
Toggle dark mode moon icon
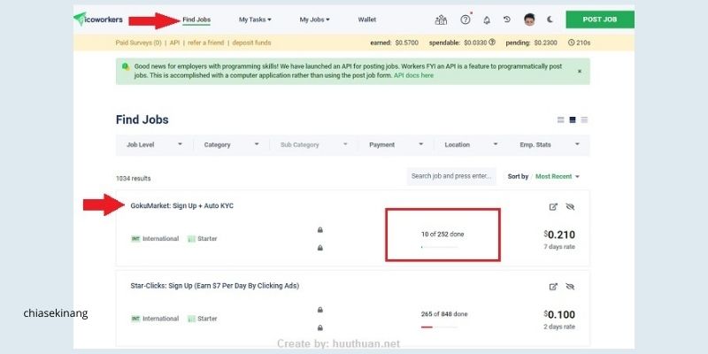[x=550, y=19]
